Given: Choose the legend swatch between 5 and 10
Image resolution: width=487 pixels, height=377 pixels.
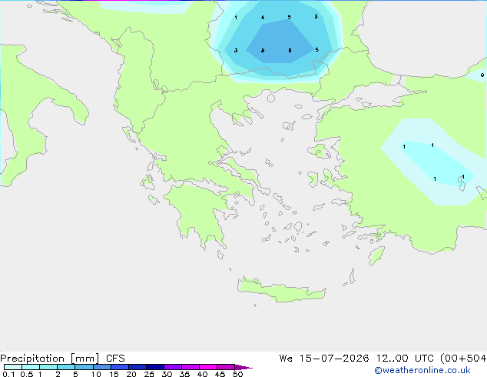Looking at the screenshot, I should click(84, 367).
